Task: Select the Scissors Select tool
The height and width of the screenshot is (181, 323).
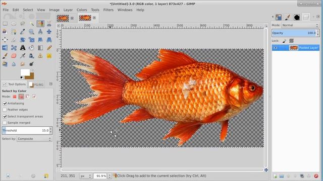Action: click(49, 24)
